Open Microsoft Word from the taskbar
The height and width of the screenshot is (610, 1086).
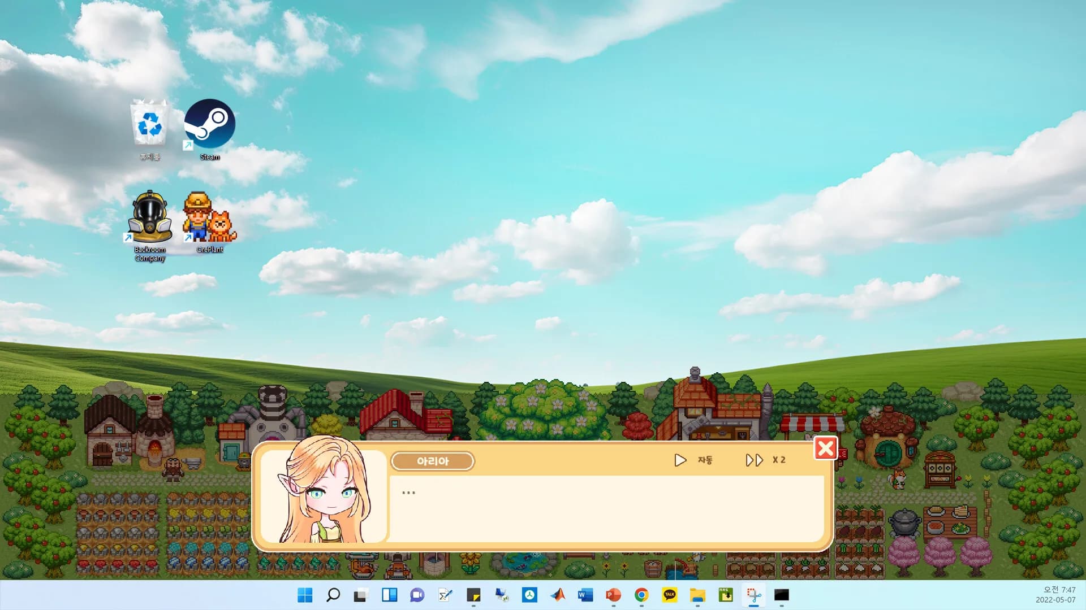(585, 595)
